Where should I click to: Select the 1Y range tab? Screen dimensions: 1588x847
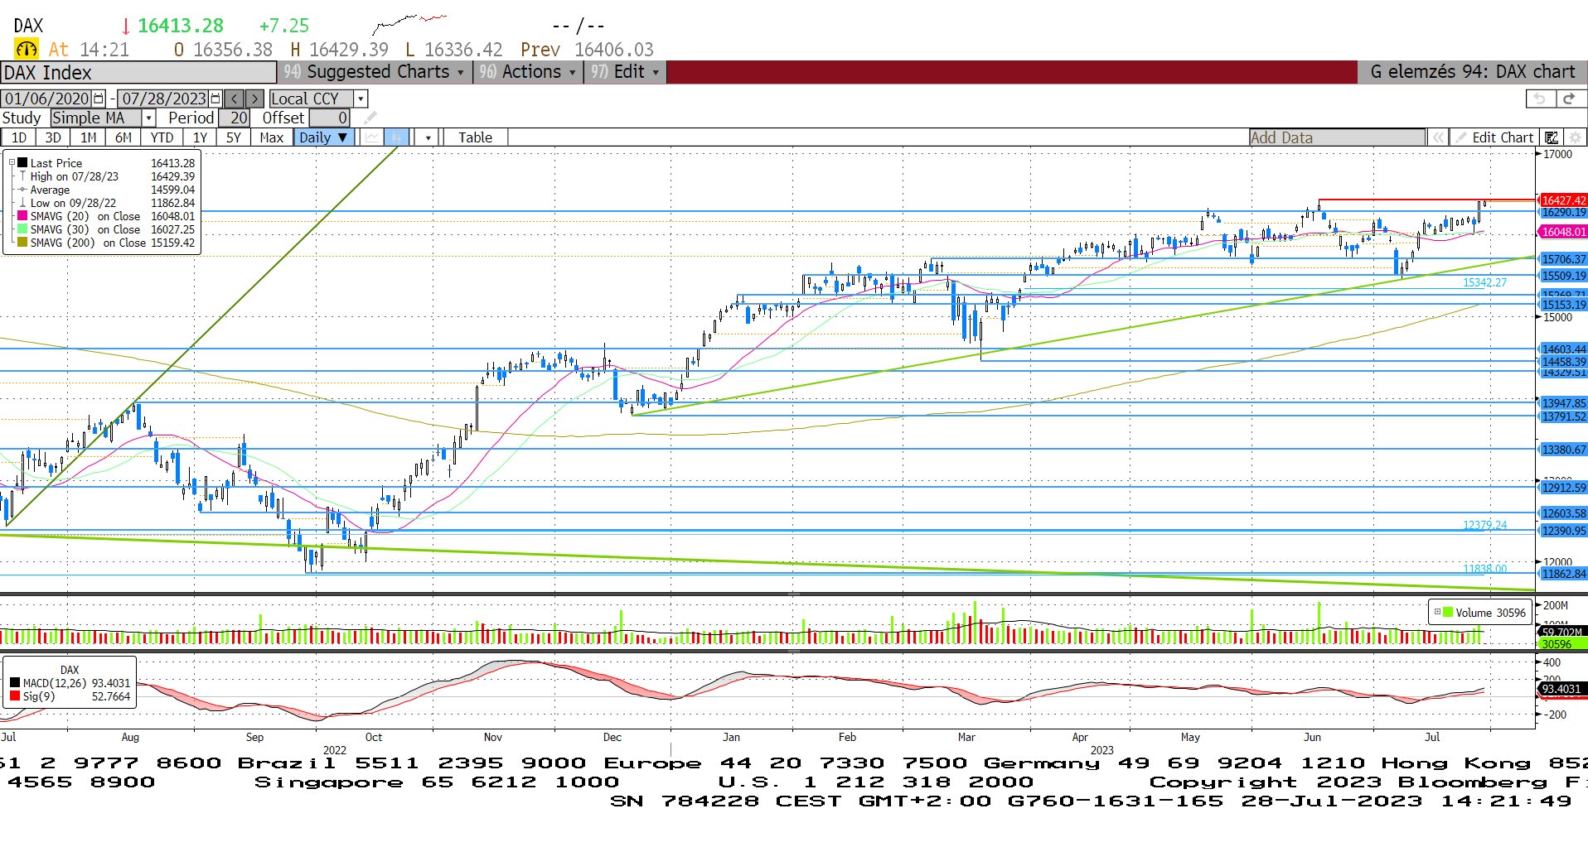pyautogui.click(x=200, y=137)
